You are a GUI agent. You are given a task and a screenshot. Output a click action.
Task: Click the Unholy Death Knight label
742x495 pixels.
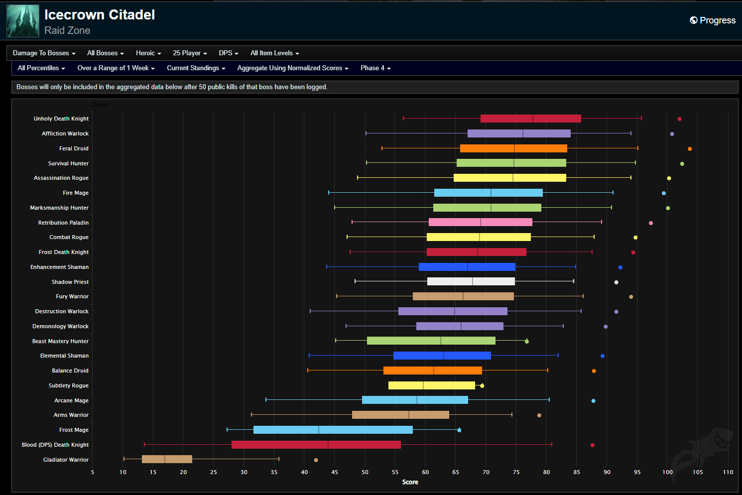(x=61, y=119)
